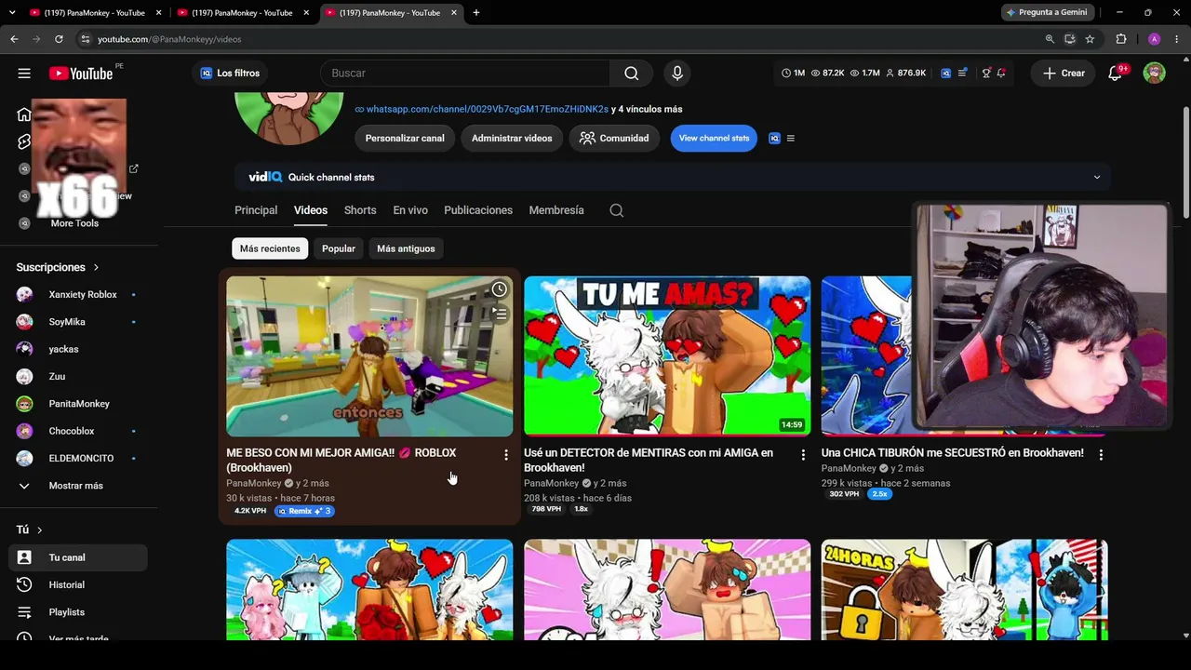Viewport: 1191px width, 670px height.
Task: Open the notifications bell with 9+ badge
Action: click(x=1116, y=74)
